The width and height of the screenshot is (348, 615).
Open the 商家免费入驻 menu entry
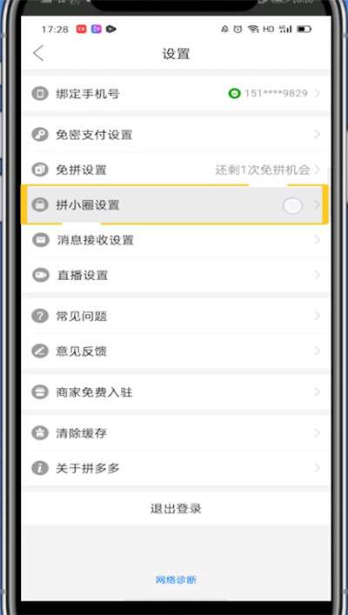176,391
